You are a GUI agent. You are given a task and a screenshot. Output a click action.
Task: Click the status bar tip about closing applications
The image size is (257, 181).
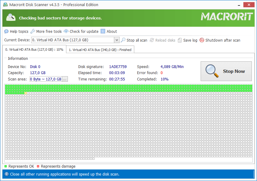pos(65,174)
